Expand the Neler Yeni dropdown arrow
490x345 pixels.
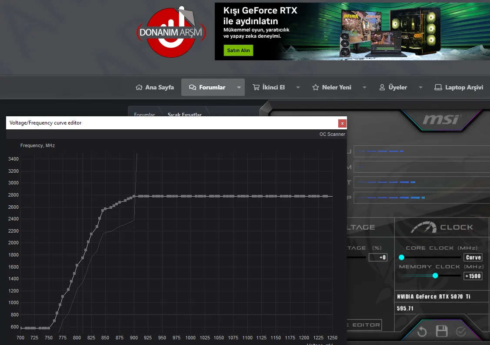click(364, 87)
